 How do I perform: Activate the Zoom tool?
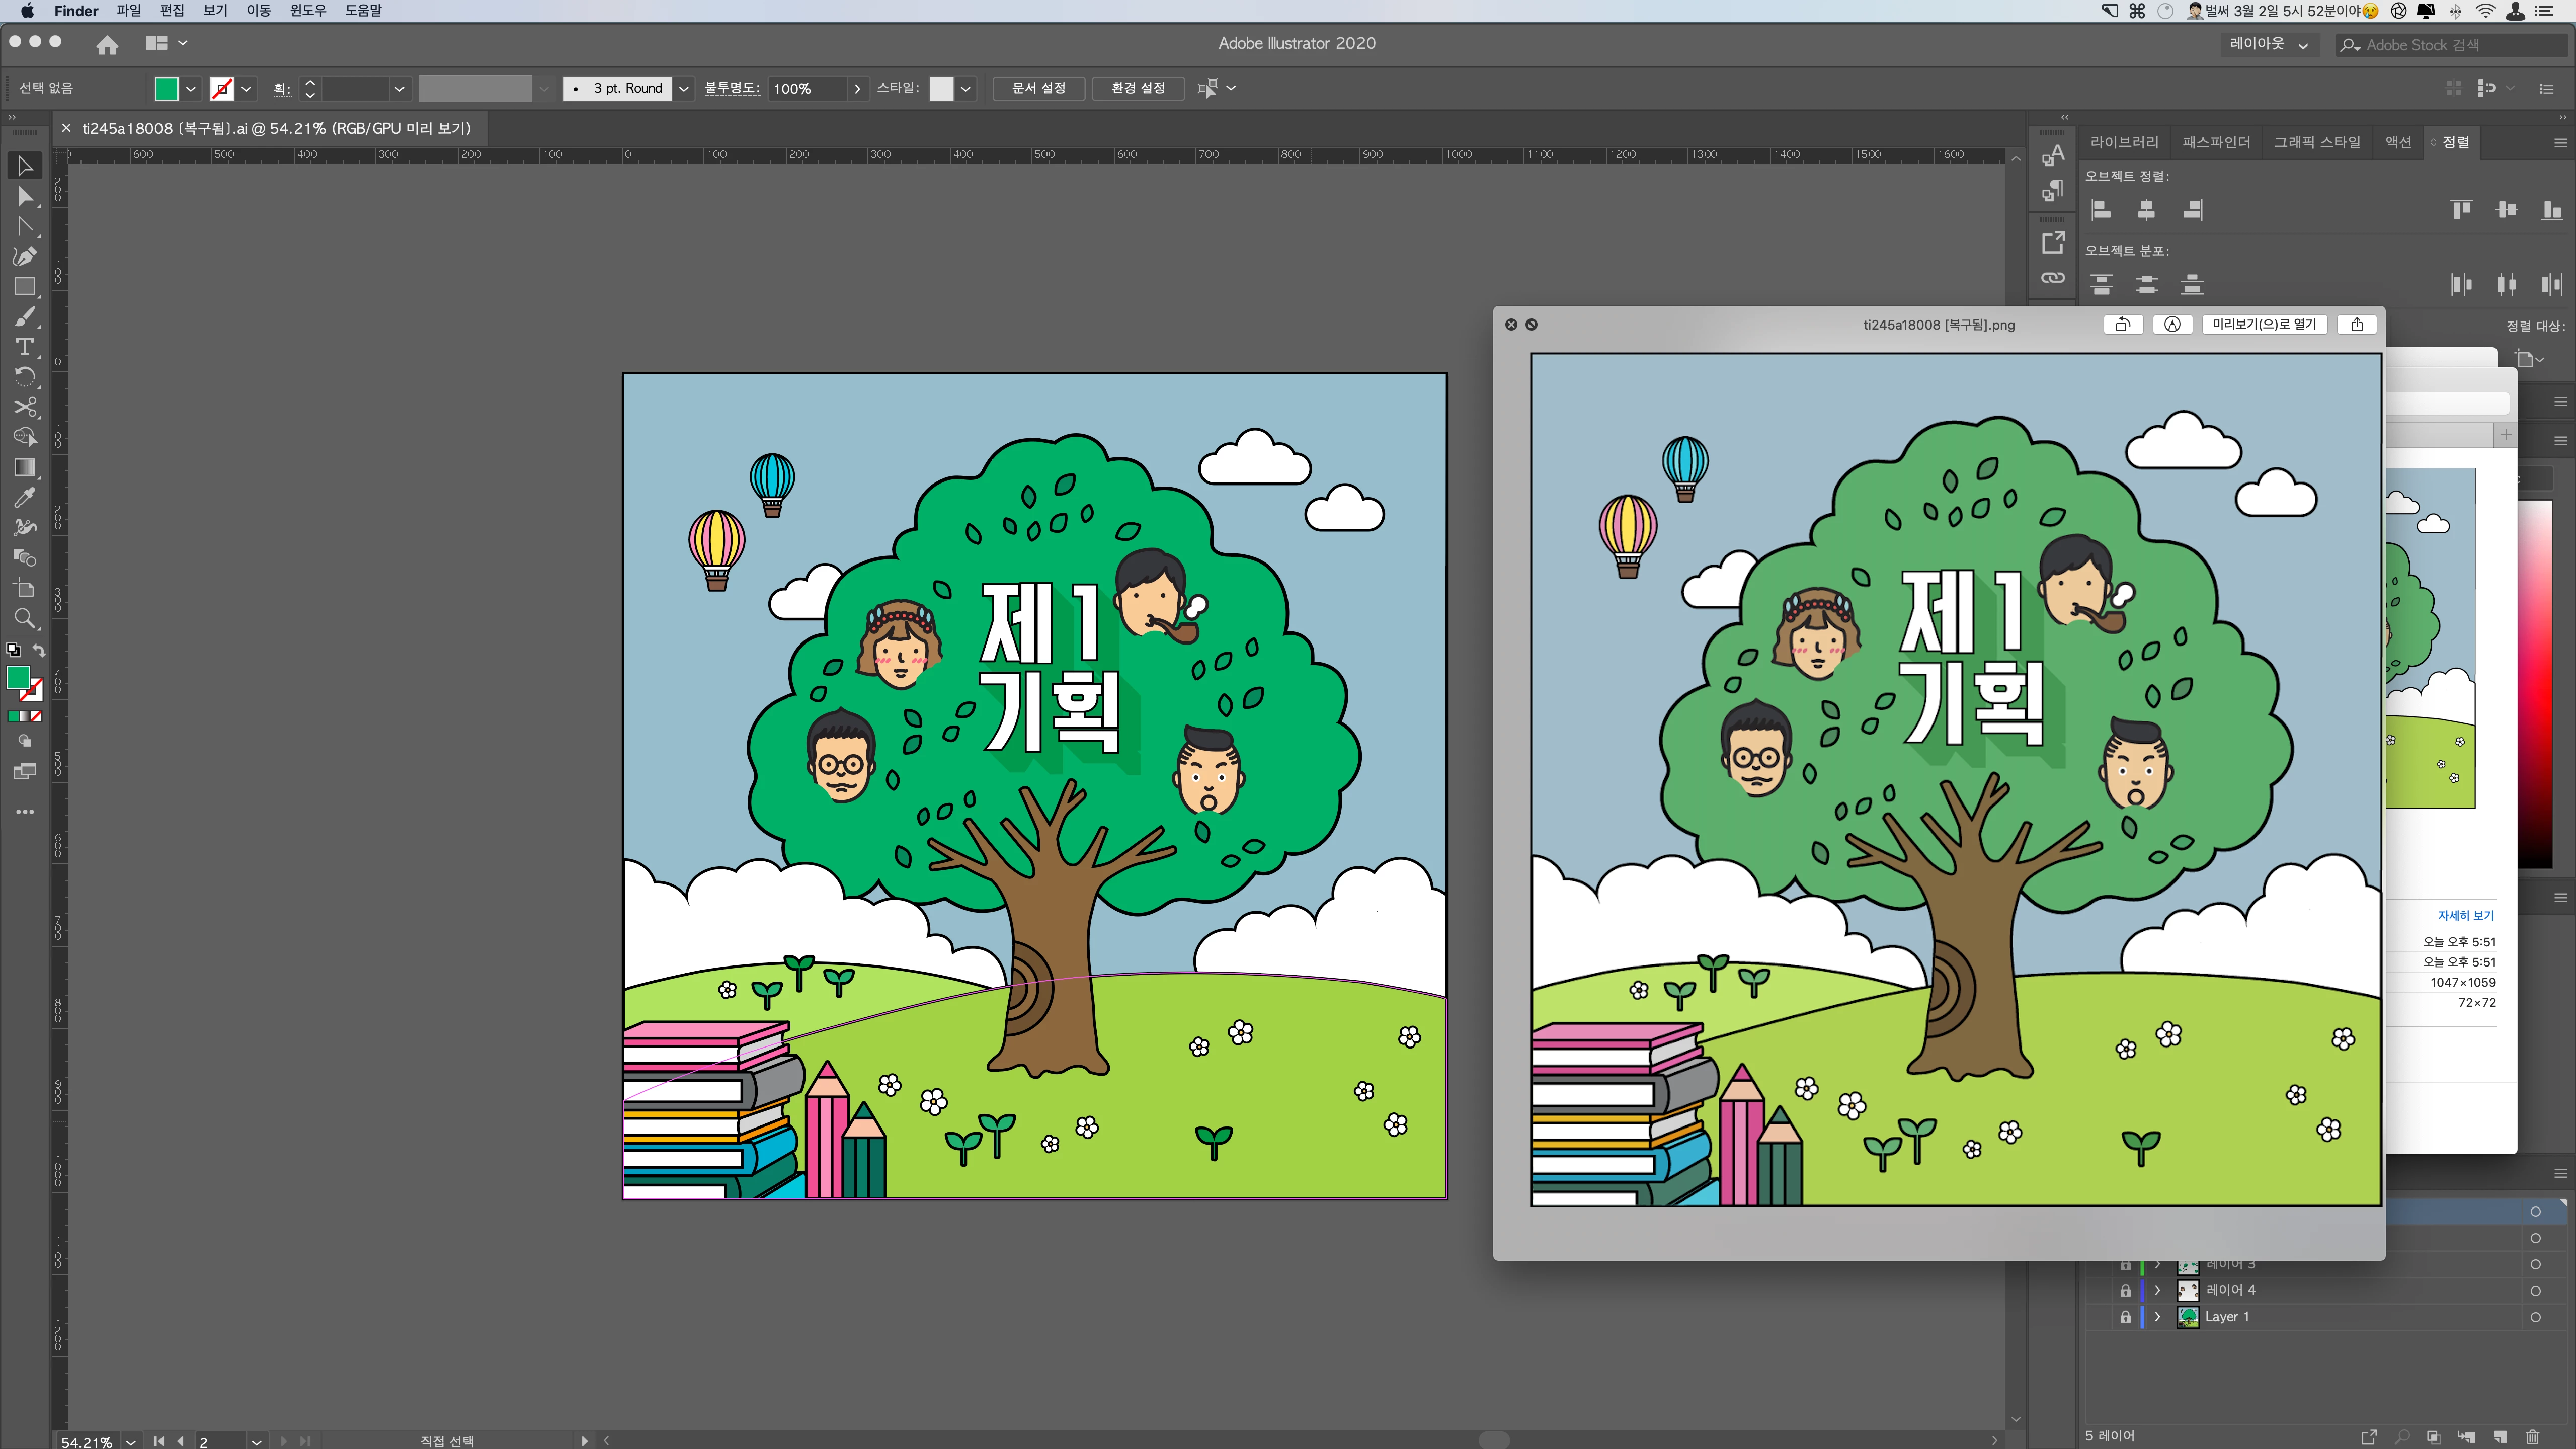tap(25, 618)
